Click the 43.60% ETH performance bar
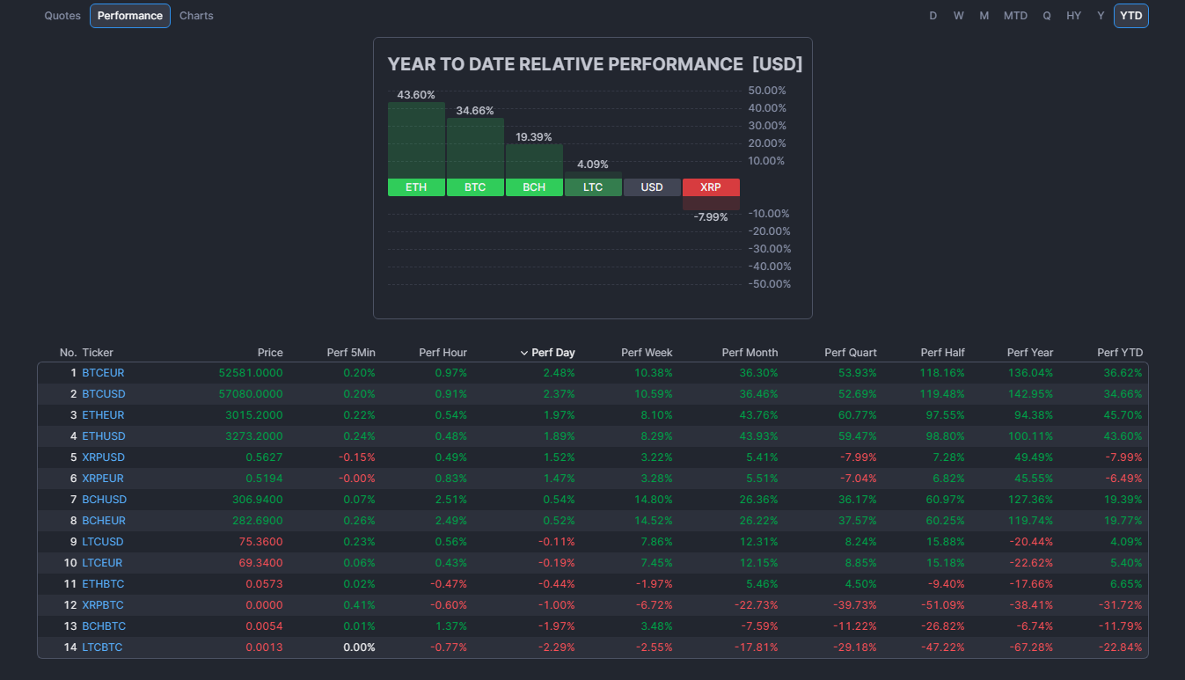Viewport: 1185px width, 680px height. click(x=416, y=140)
